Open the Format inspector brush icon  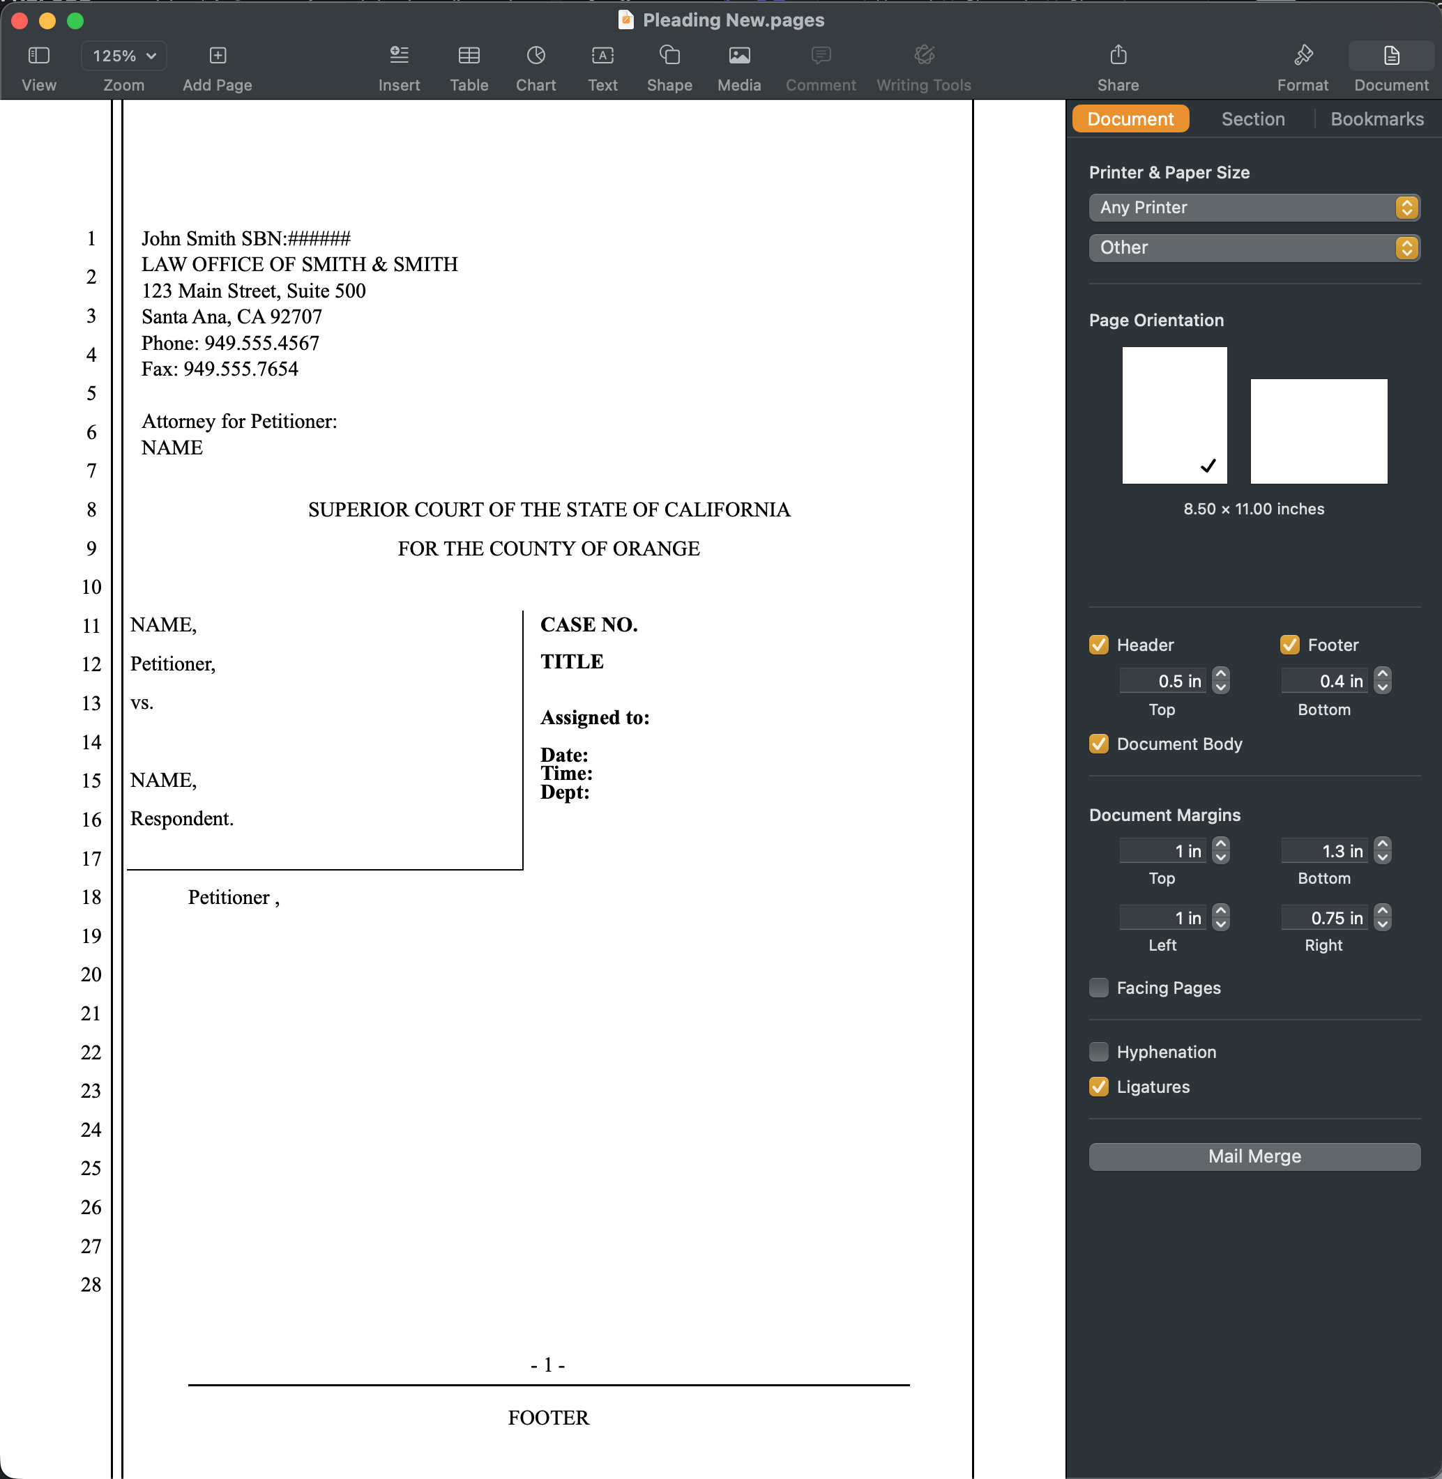[1303, 55]
